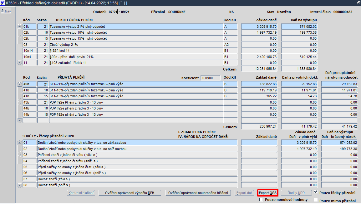Viewport: 361px width, 204px height.
Task: Click total tax 1 383 980.84
Action: [x=299, y=69]
